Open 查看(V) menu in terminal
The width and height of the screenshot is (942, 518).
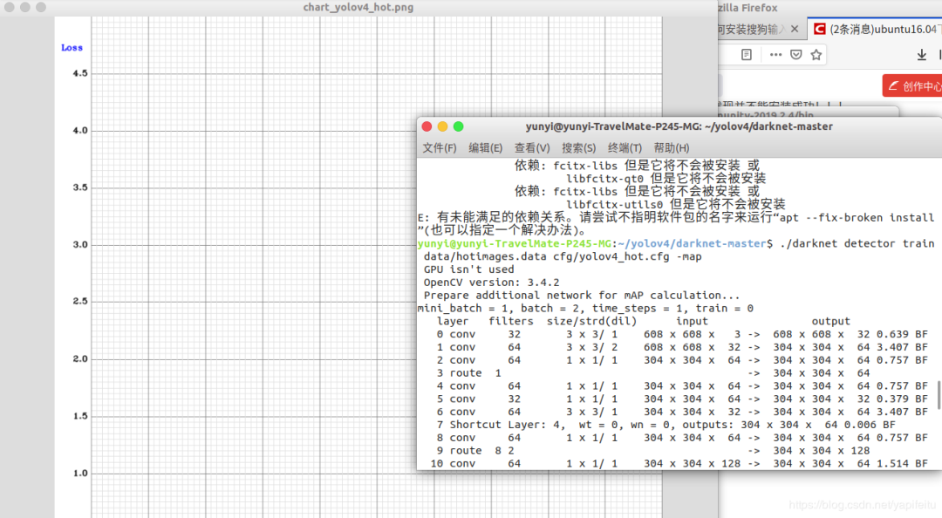(532, 147)
